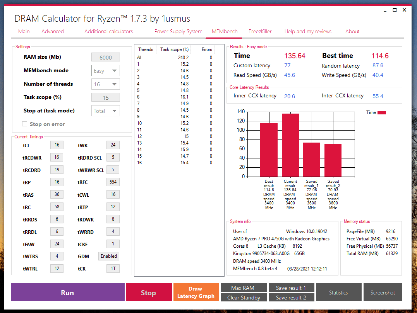Click the GDM Enabled field
The height and width of the screenshot is (313, 417).
pyautogui.click(x=109, y=256)
